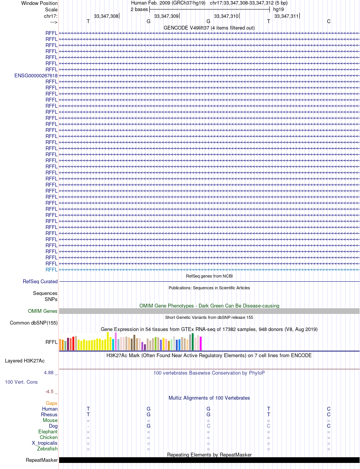The image size is (360, 469).
Task: Click 'Human Feb. 2009 (GRCh37/hg19)' header text
Action: click(x=168, y=3)
